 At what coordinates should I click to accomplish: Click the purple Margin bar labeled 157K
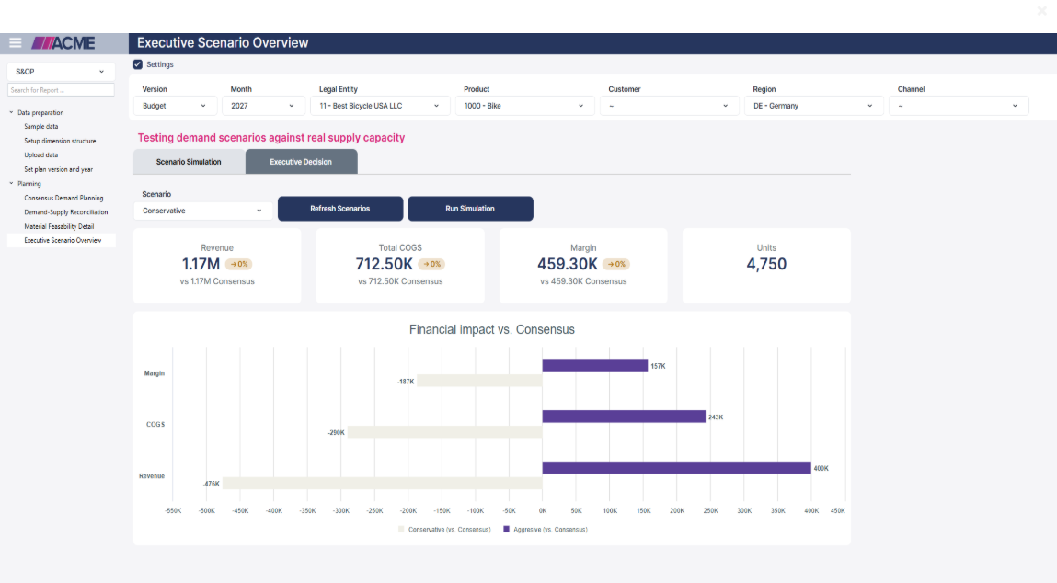tap(595, 365)
